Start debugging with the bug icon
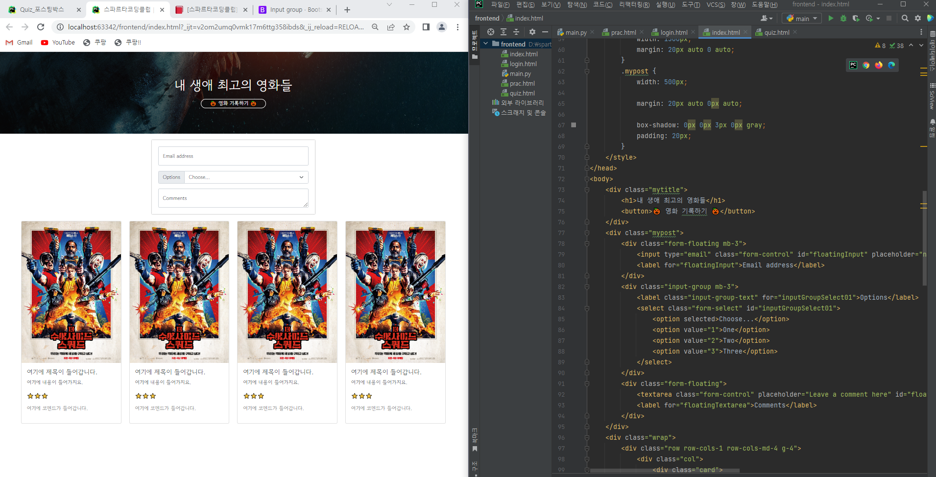Viewport: 936px width, 477px height. (843, 18)
